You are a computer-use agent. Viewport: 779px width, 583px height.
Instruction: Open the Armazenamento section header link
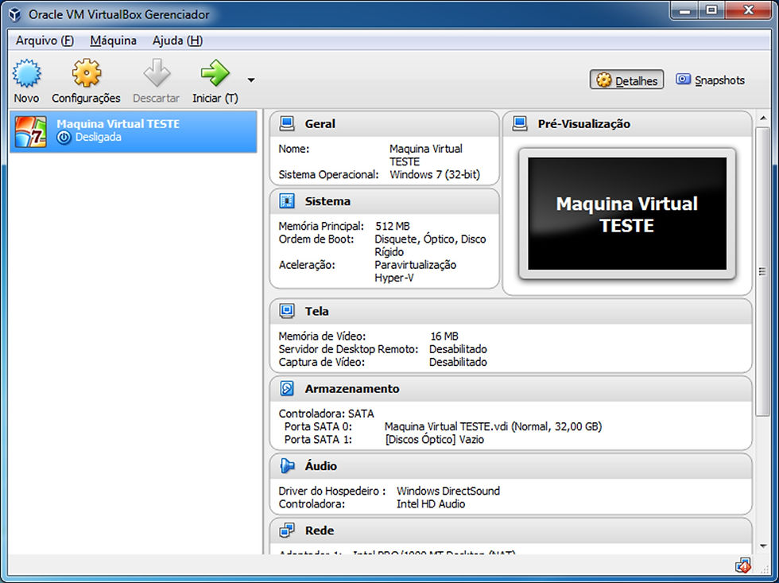click(x=351, y=389)
